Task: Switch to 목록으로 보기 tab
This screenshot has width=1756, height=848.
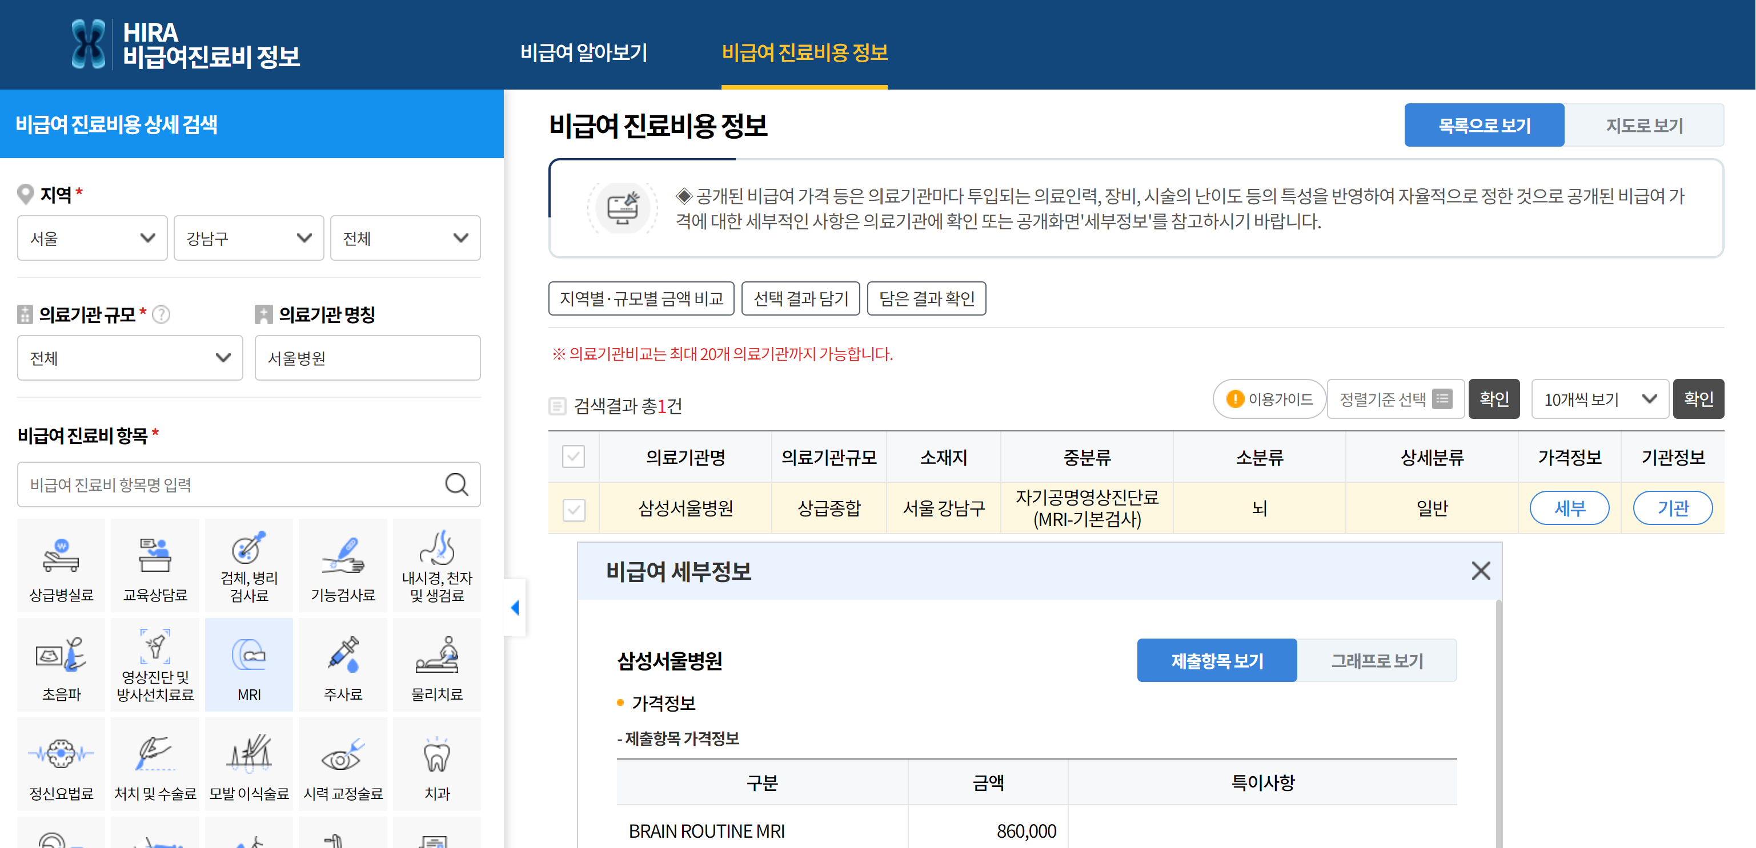Action: [1484, 126]
